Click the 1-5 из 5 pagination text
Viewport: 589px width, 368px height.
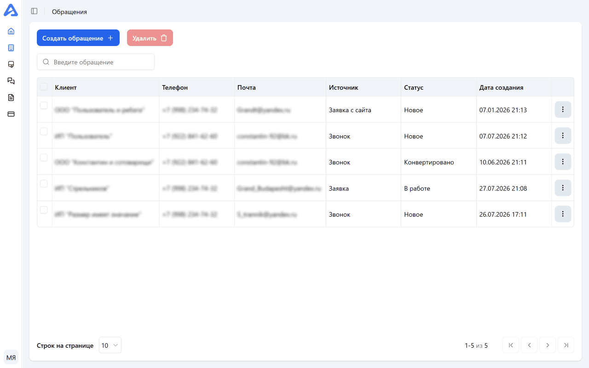[x=476, y=345]
